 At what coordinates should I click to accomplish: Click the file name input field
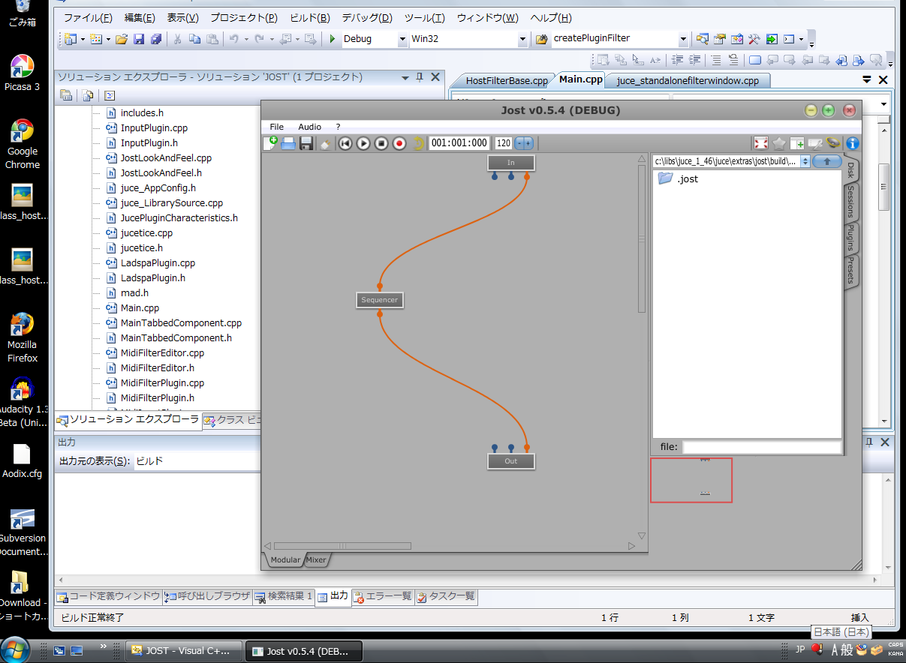[761, 447]
